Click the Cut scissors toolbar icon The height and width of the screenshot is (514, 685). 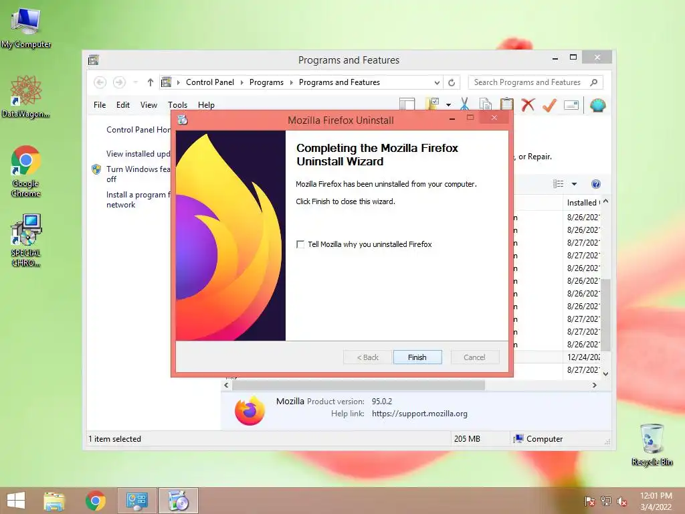464,104
